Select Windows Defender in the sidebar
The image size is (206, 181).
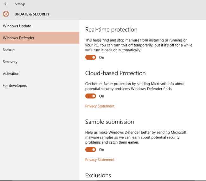[x=18, y=38]
